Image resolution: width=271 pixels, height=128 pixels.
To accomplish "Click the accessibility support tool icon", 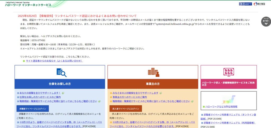I will 246,4.
